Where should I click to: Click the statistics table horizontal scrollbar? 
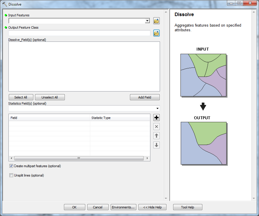[x=79, y=158]
